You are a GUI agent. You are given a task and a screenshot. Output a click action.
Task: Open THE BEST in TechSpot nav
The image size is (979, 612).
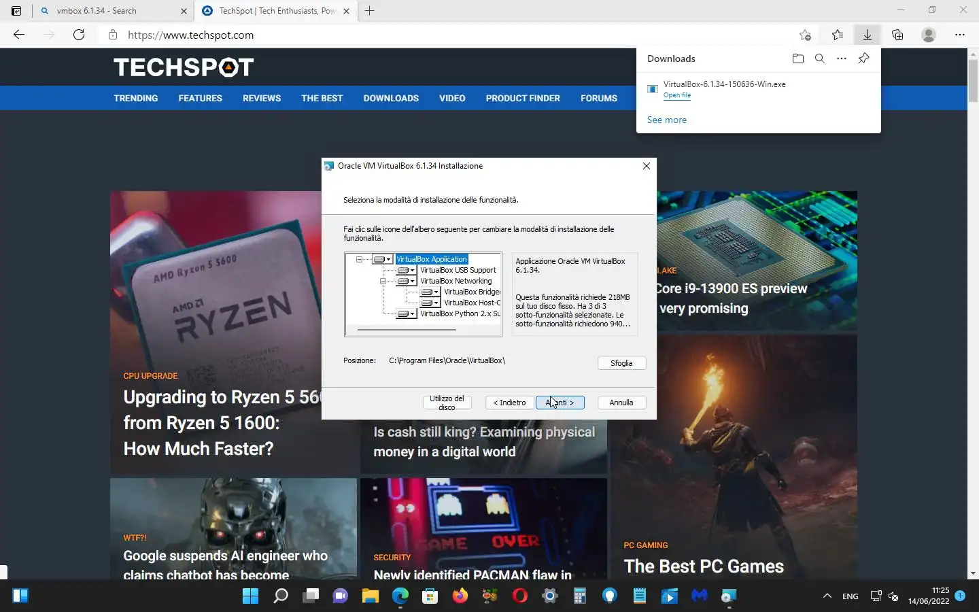click(x=322, y=98)
